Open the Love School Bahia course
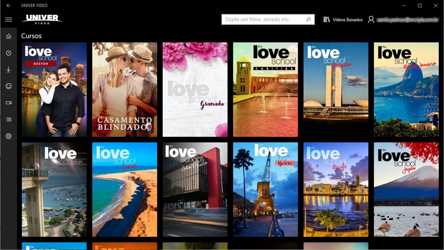 (54, 190)
